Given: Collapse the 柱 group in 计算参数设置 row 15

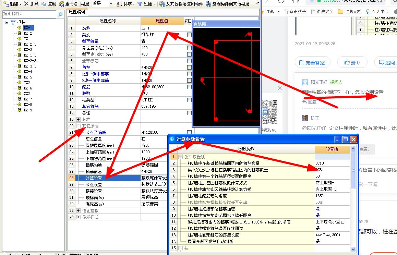Looking at the screenshot, I should (180, 248).
